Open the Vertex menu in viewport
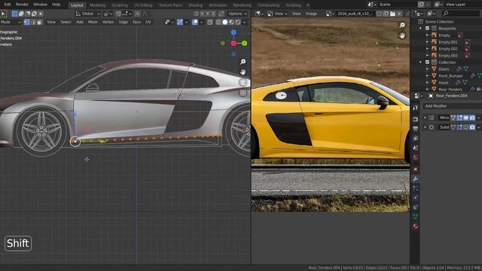Image resolution: width=482 pixels, height=271 pixels. click(x=108, y=22)
